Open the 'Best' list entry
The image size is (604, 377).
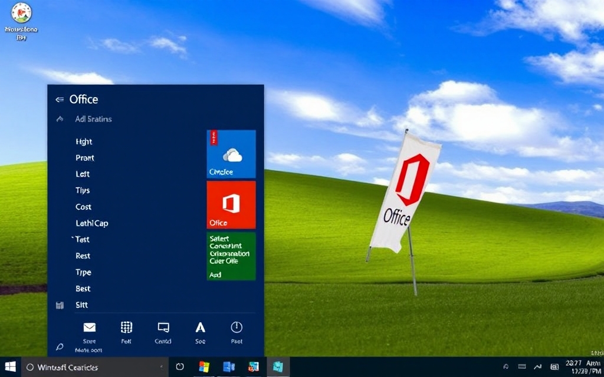click(x=83, y=289)
